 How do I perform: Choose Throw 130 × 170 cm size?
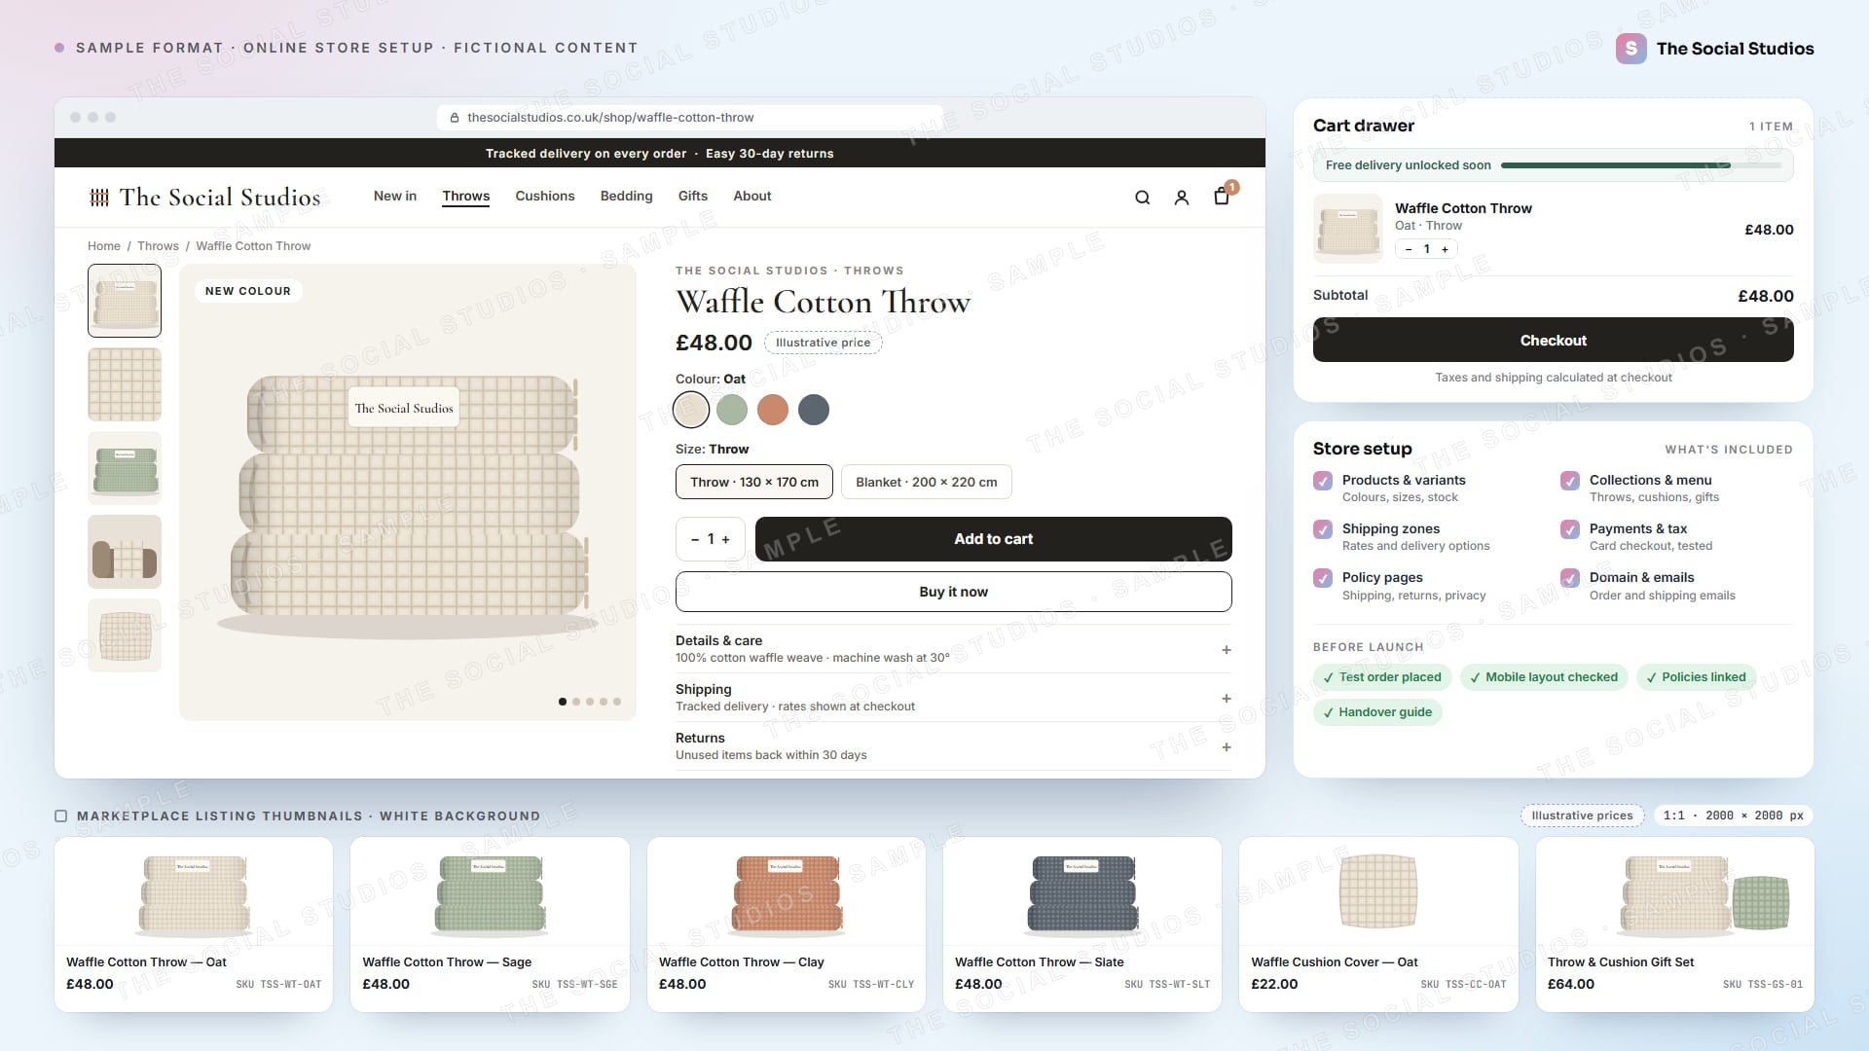[x=754, y=483]
